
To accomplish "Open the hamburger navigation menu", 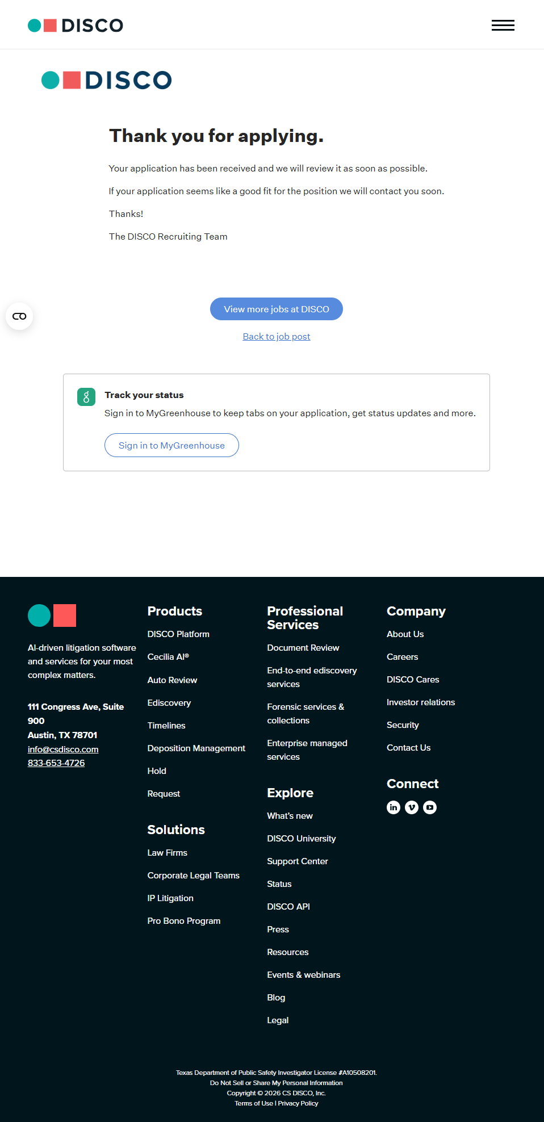I will pyautogui.click(x=503, y=25).
